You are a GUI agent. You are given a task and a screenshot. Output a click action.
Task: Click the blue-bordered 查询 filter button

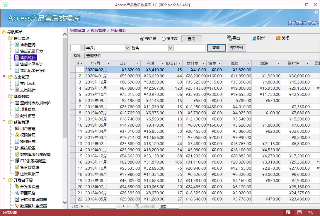coord(216,48)
